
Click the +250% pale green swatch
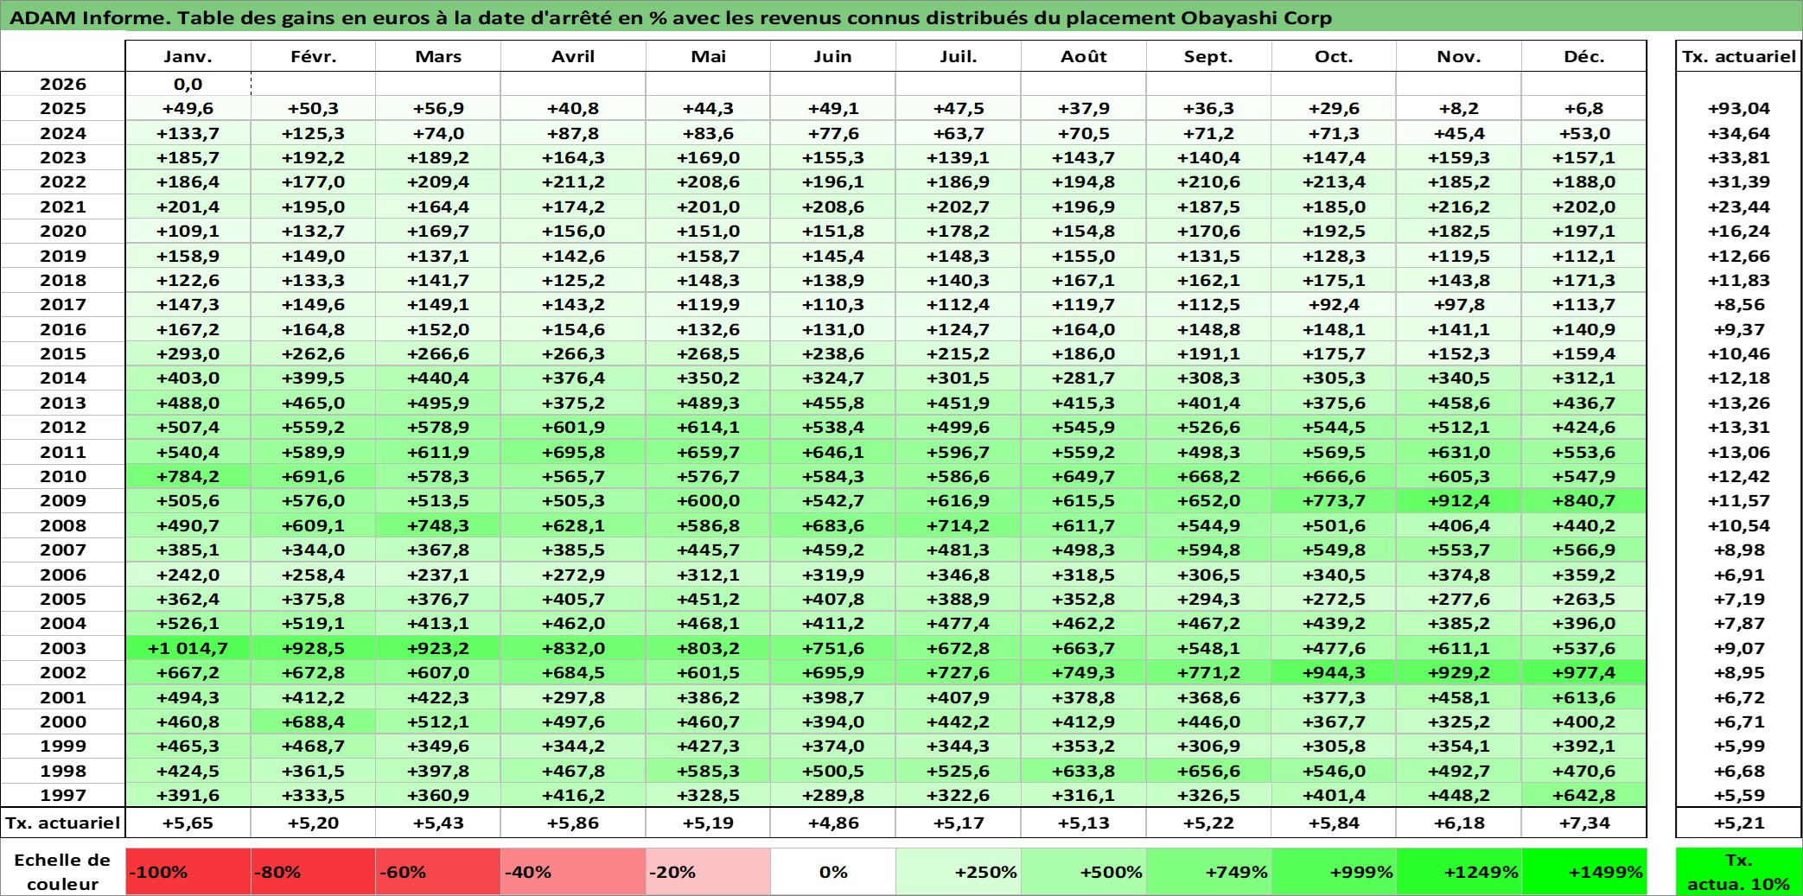point(959,872)
